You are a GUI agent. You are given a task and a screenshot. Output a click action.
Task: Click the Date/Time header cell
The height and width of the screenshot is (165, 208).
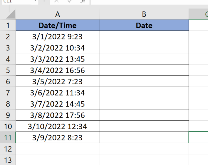[57, 25]
